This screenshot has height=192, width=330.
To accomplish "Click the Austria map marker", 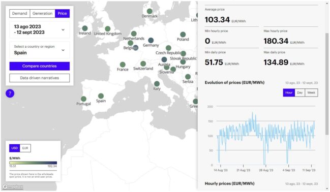I will coord(164,59).
